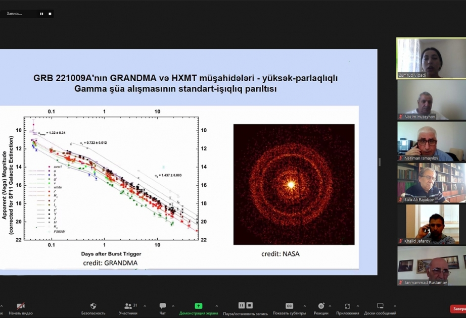Open the Безопасность security shield icon
The image size is (466, 318).
coord(93,306)
